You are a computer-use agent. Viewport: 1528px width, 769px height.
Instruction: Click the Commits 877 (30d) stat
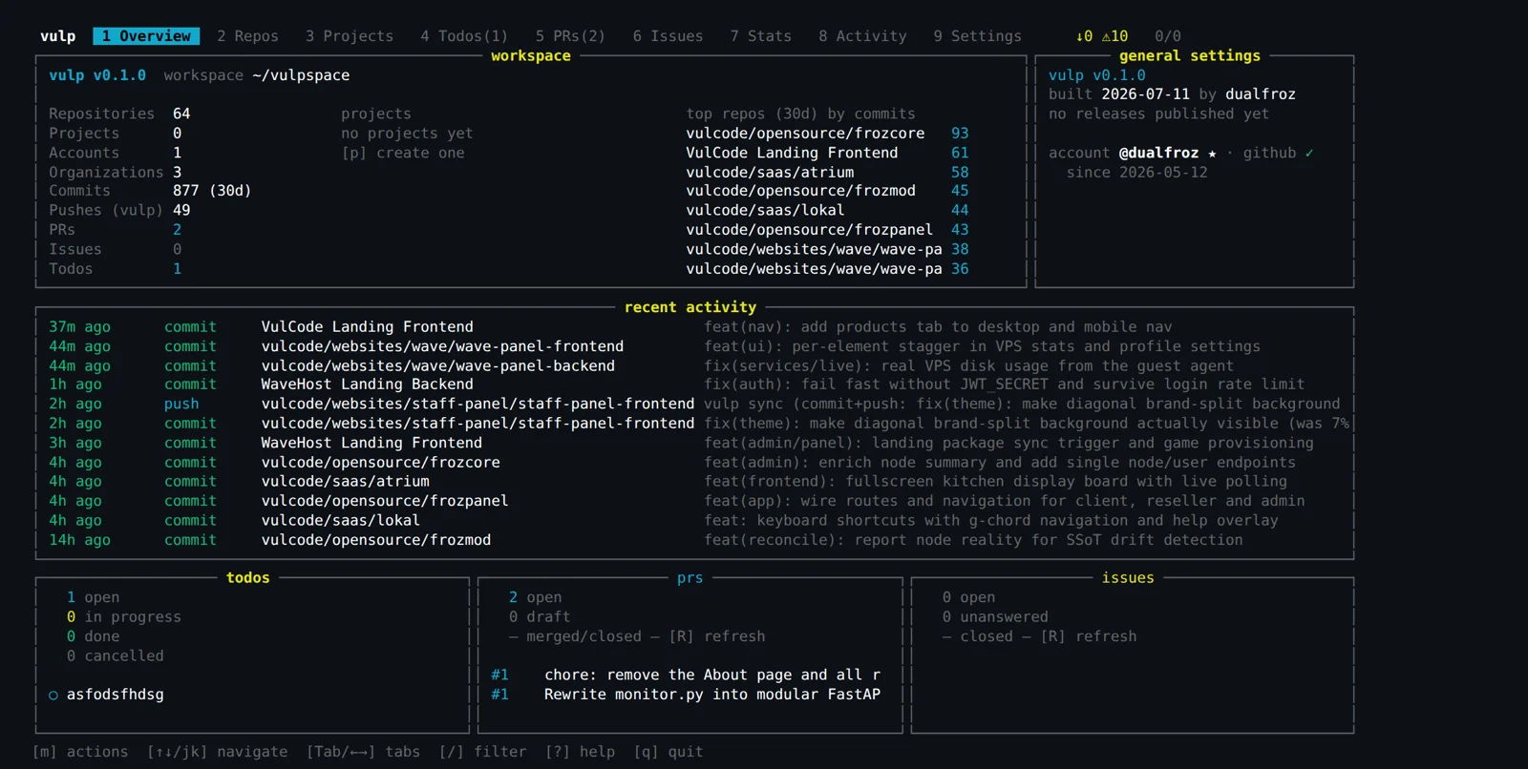(150, 191)
